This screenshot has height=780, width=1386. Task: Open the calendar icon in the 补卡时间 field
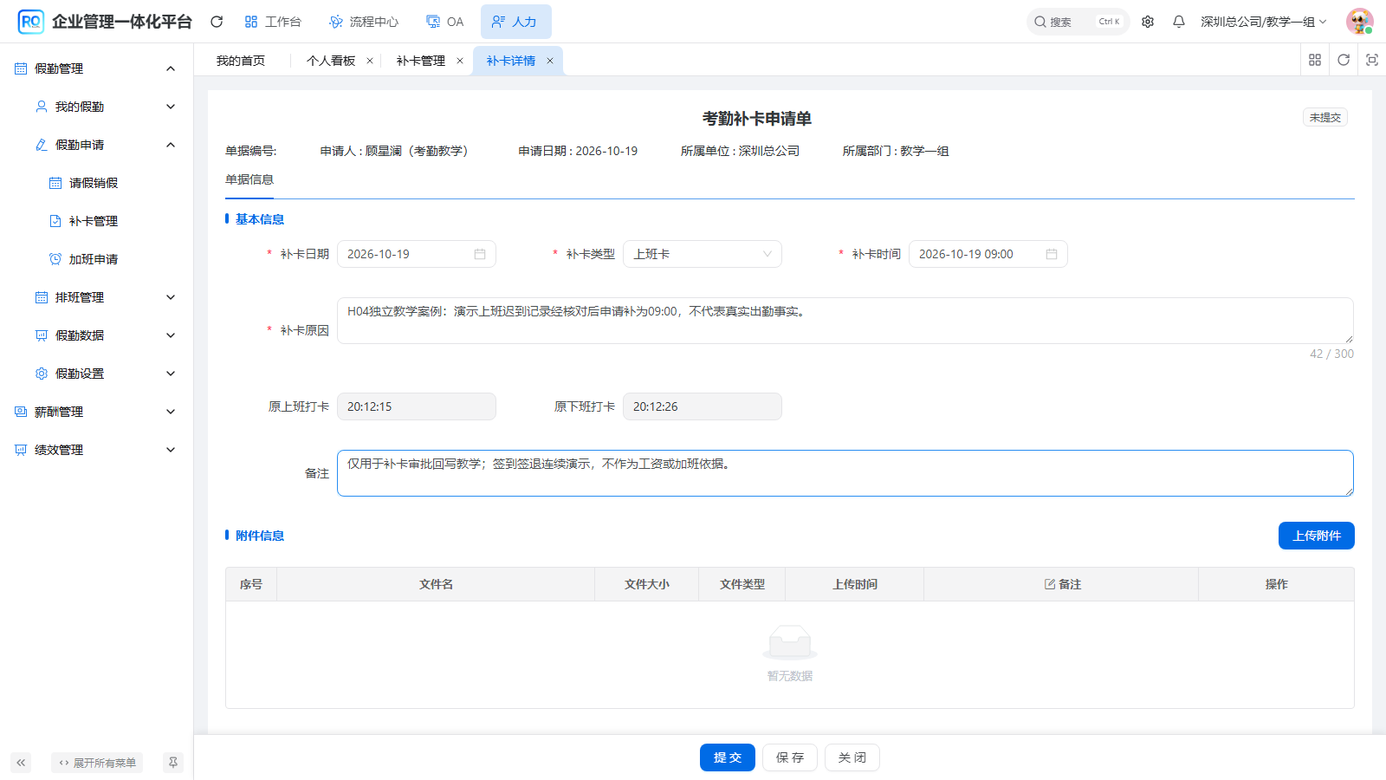click(1052, 254)
